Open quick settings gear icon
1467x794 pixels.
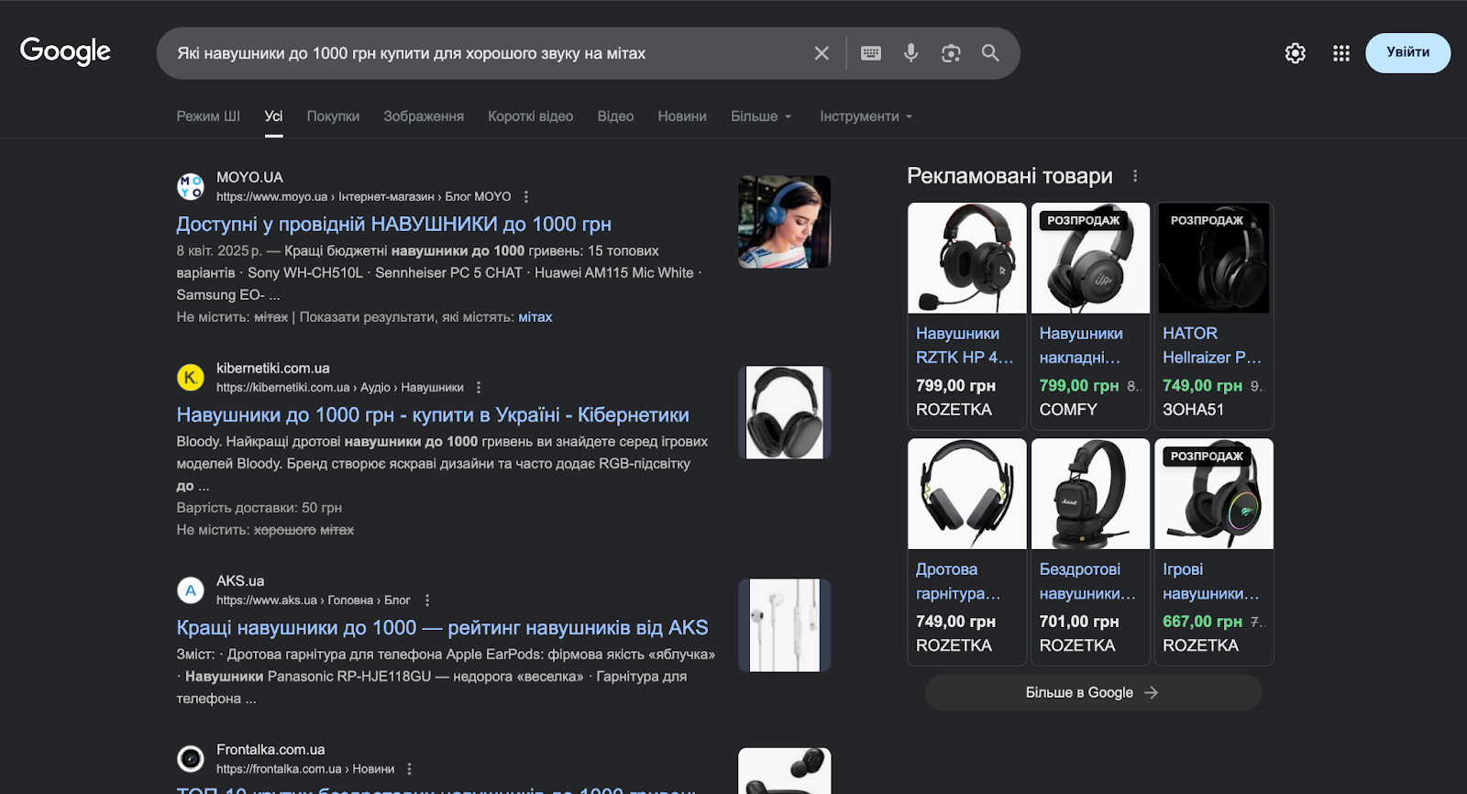(1295, 53)
